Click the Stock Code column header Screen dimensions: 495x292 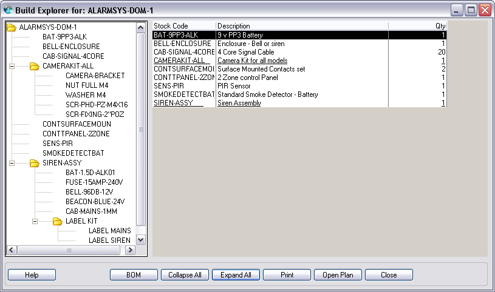[184, 26]
